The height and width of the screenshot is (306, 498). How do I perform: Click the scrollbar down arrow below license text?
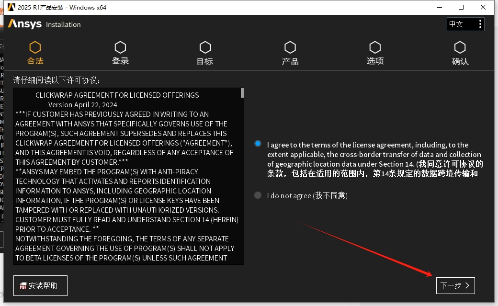click(x=242, y=261)
